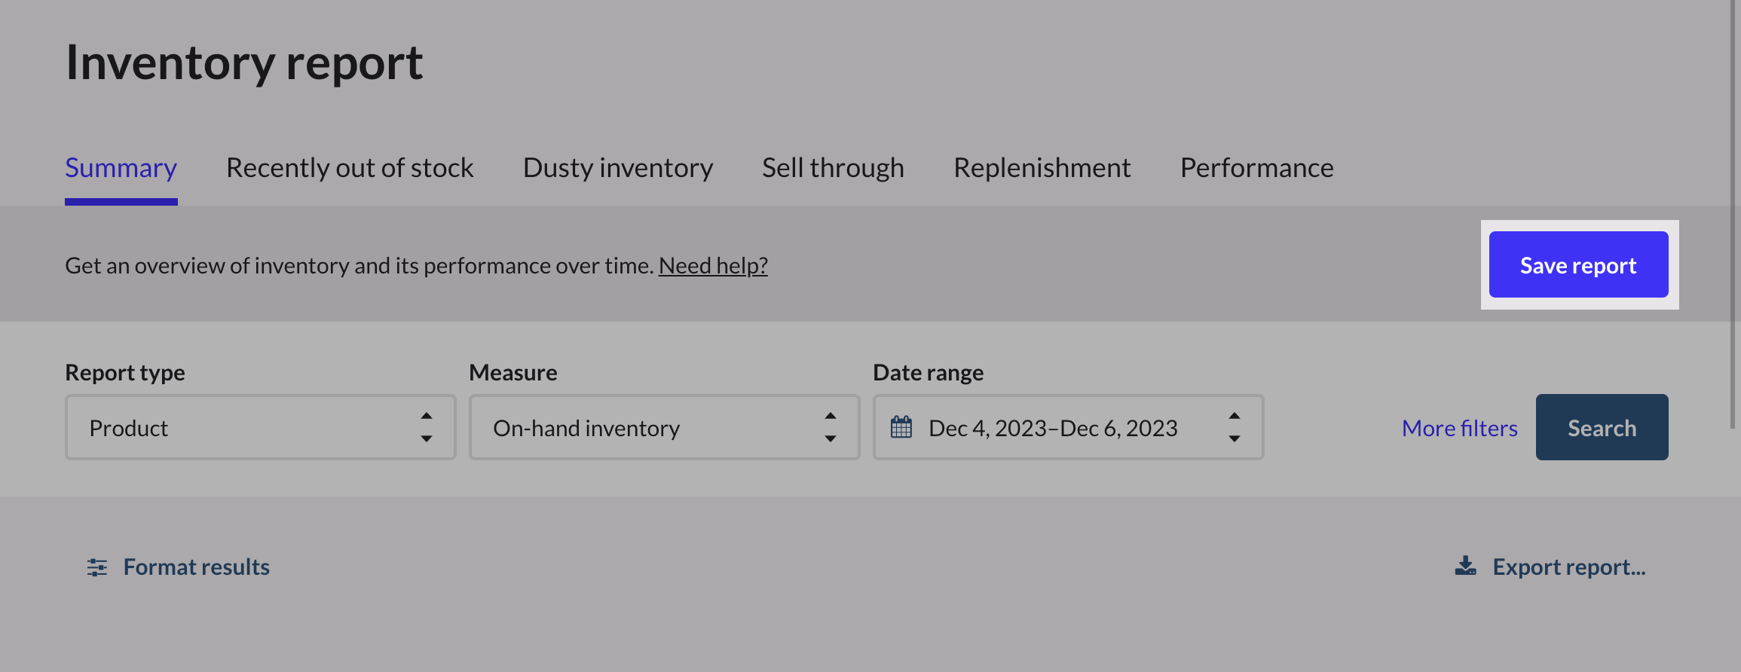The image size is (1741, 672).
Task: Click the Export report download icon
Action: click(1465, 567)
